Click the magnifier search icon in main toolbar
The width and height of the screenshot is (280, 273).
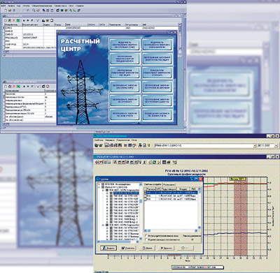pyautogui.click(x=34, y=10)
